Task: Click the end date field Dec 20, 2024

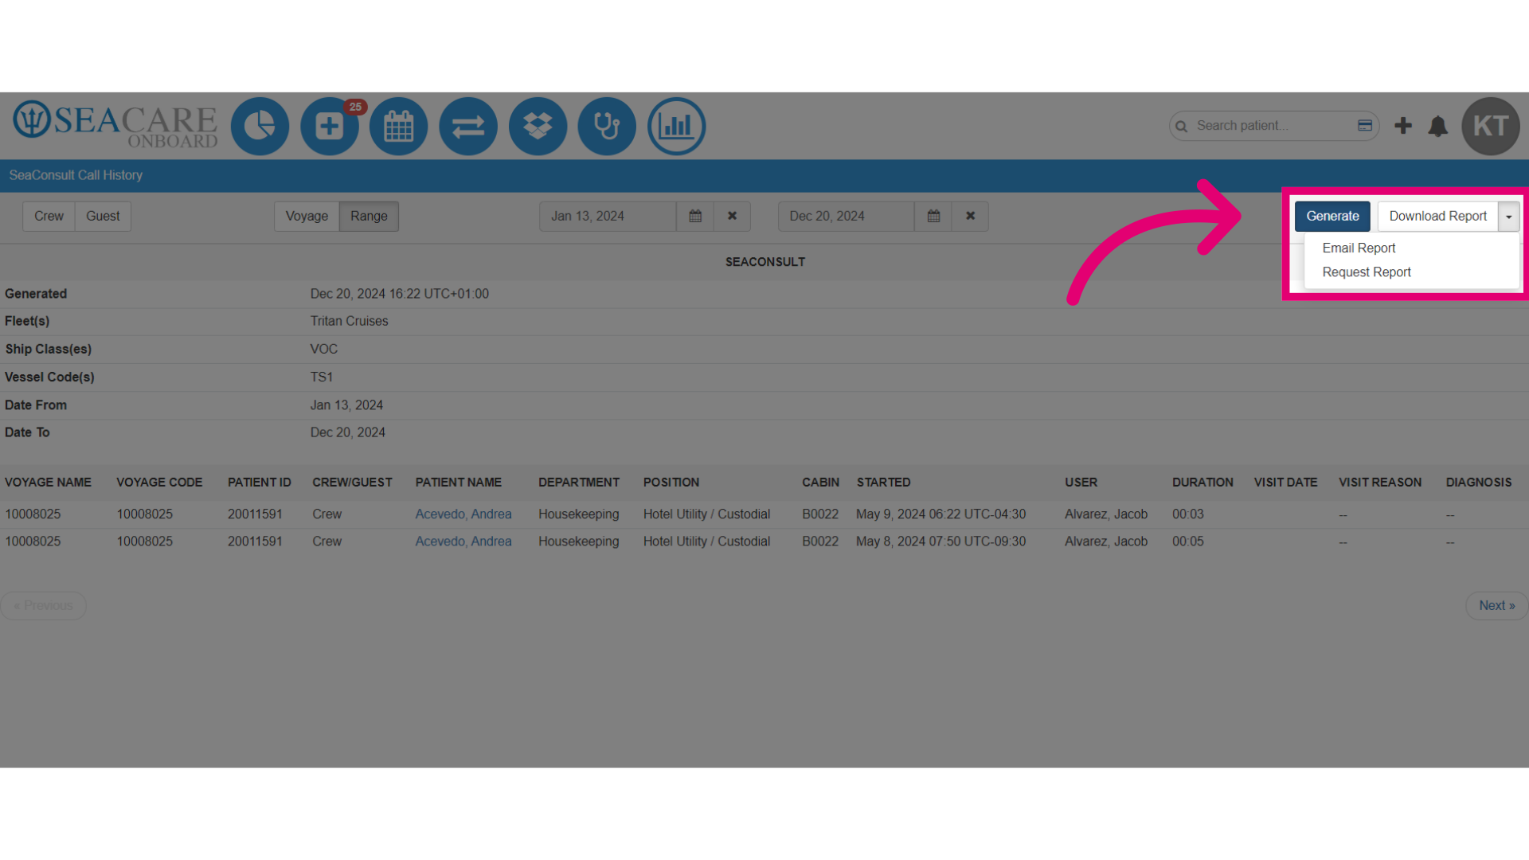Action: pyautogui.click(x=846, y=216)
